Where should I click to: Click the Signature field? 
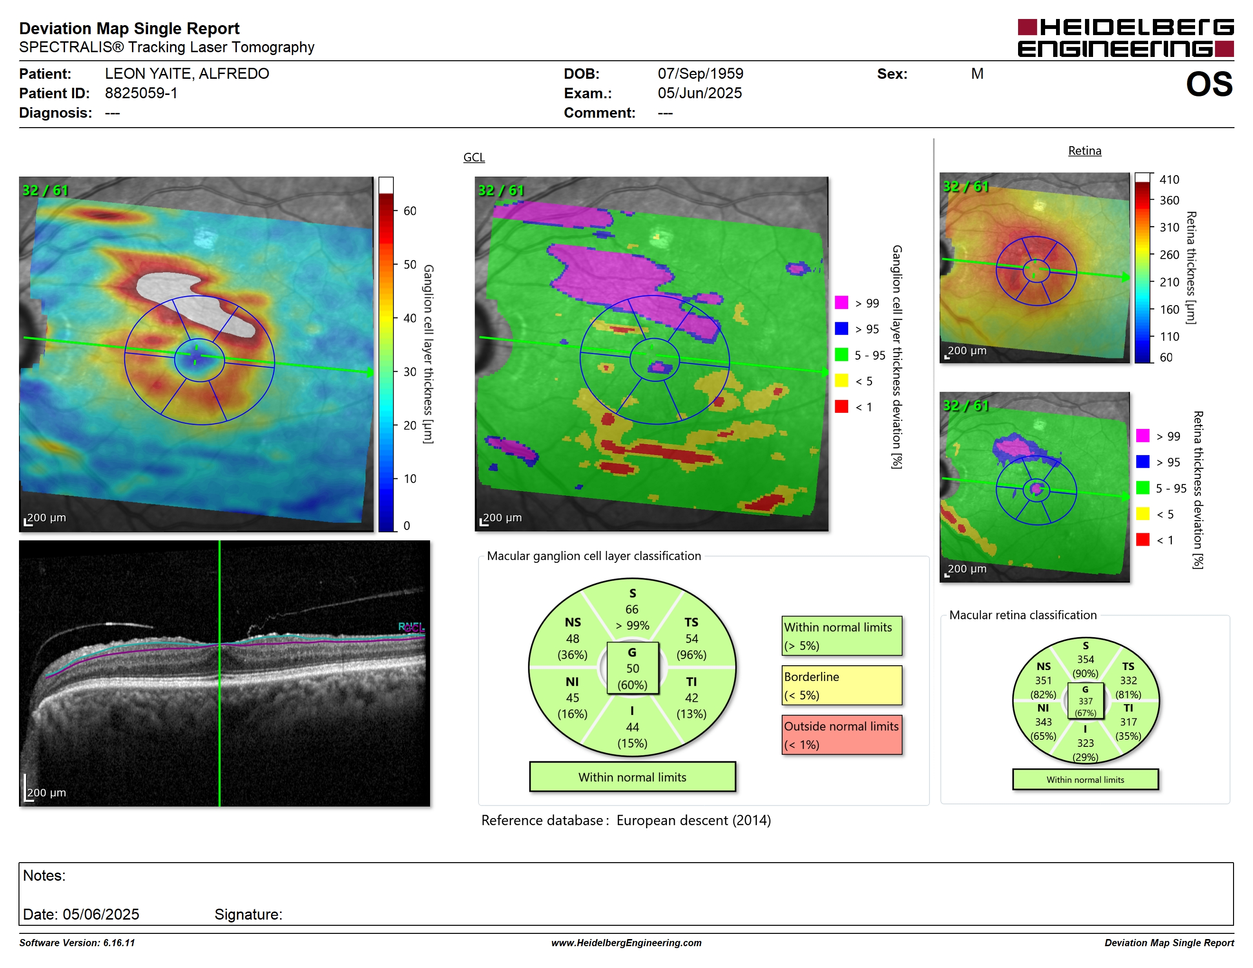(248, 914)
